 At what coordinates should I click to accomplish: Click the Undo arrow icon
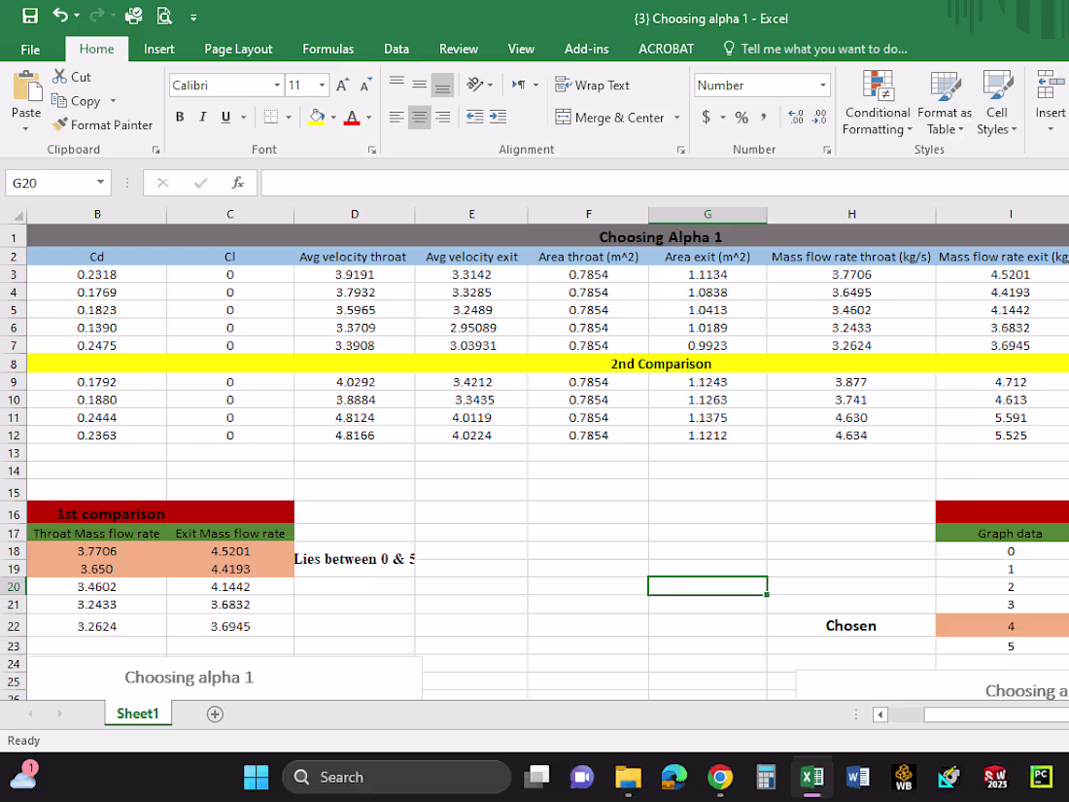point(60,17)
